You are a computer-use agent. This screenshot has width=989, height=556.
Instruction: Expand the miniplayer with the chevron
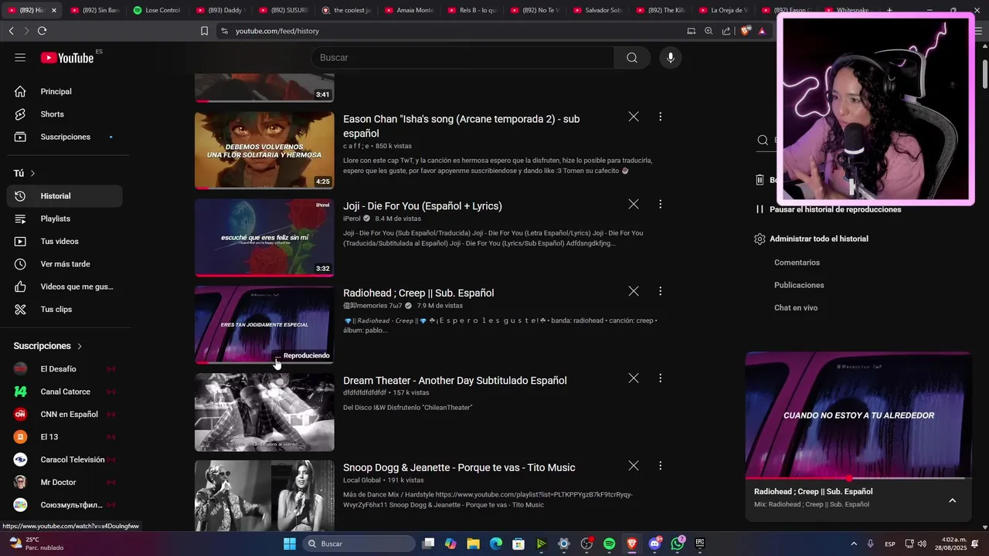click(952, 500)
